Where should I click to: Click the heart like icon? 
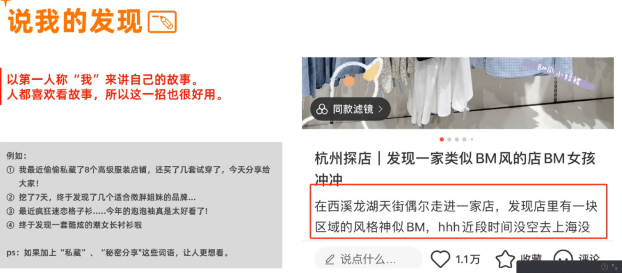pyautogui.click(x=440, y=259)
